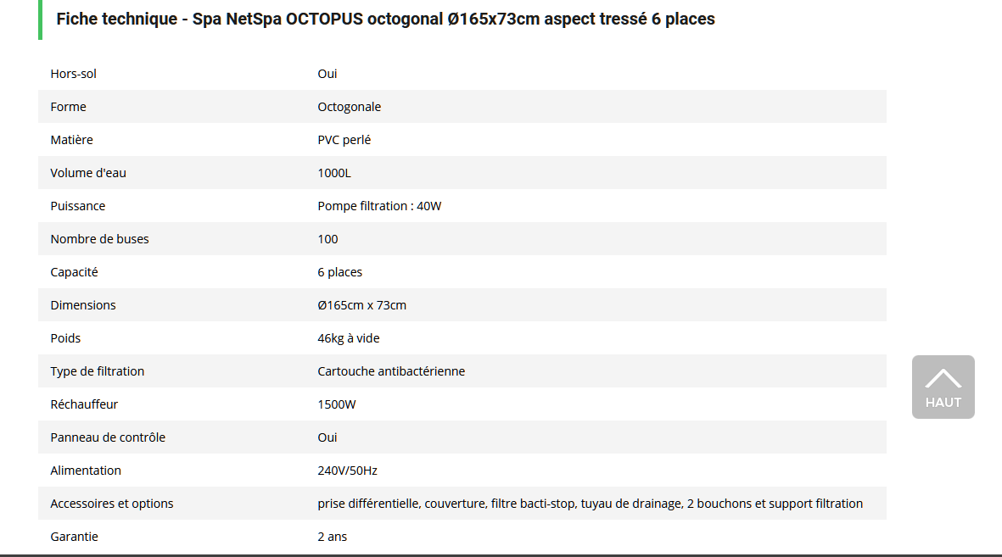
Task: Click the Octogonale value in Forme row
Action: click(349, 107)
